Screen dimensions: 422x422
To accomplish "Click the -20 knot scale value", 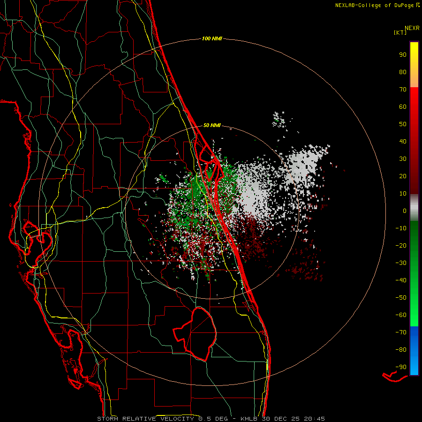I will click(401, 246).
